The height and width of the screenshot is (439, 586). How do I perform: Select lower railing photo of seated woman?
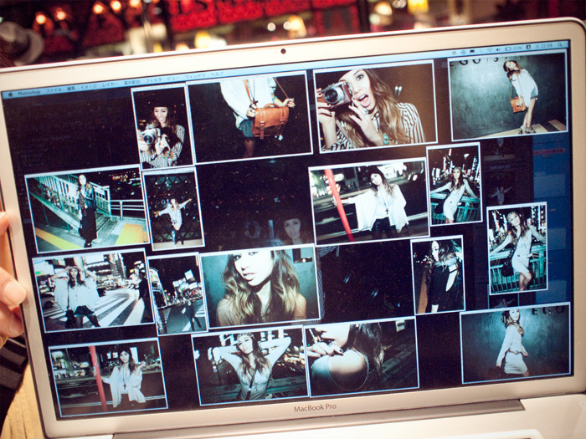click(x=517, y=248)
